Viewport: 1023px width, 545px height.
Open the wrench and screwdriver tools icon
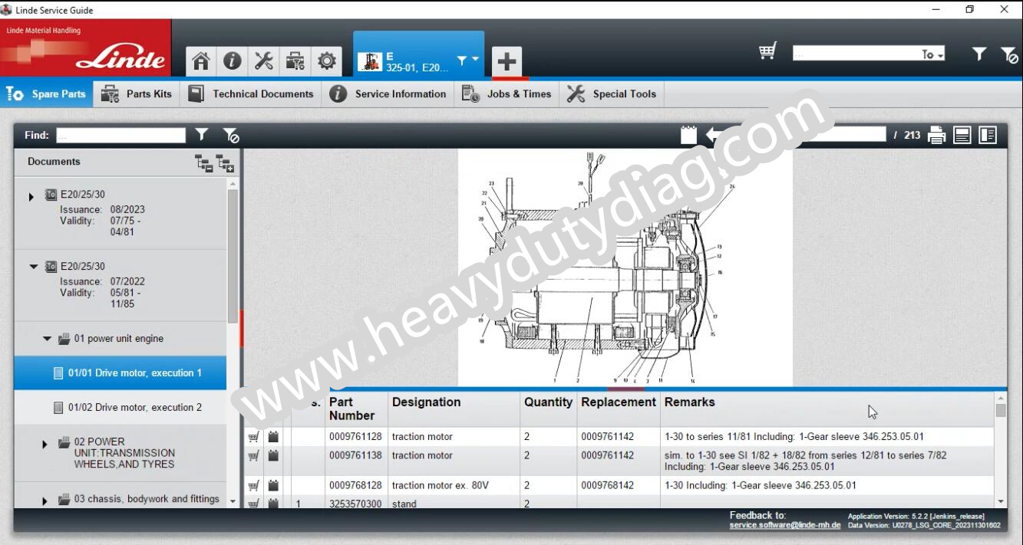point(264,61)
